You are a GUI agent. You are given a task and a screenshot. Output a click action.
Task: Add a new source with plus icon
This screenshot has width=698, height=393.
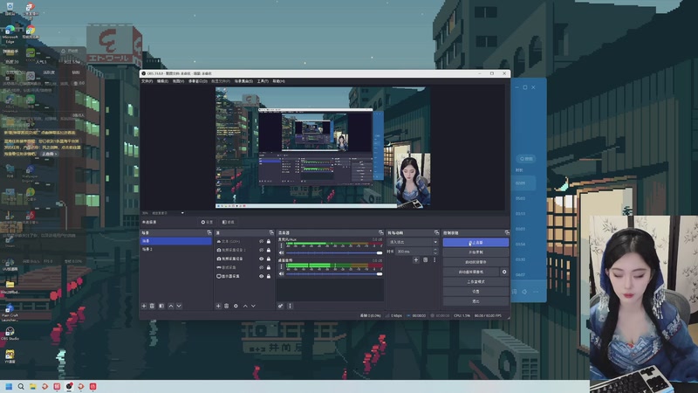coord(218,307)
